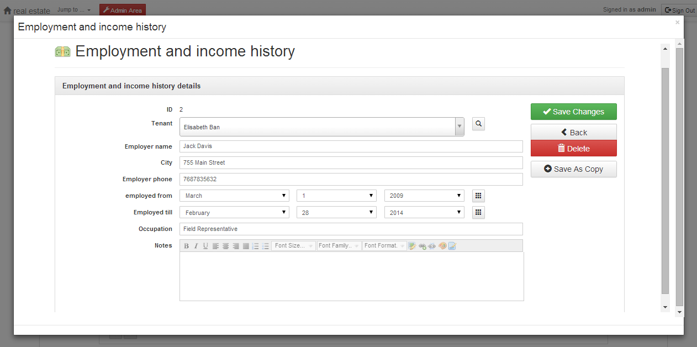Screen dimensions: 697x347
Task: Click Save Changes button
Action: [x=573, y=112]
